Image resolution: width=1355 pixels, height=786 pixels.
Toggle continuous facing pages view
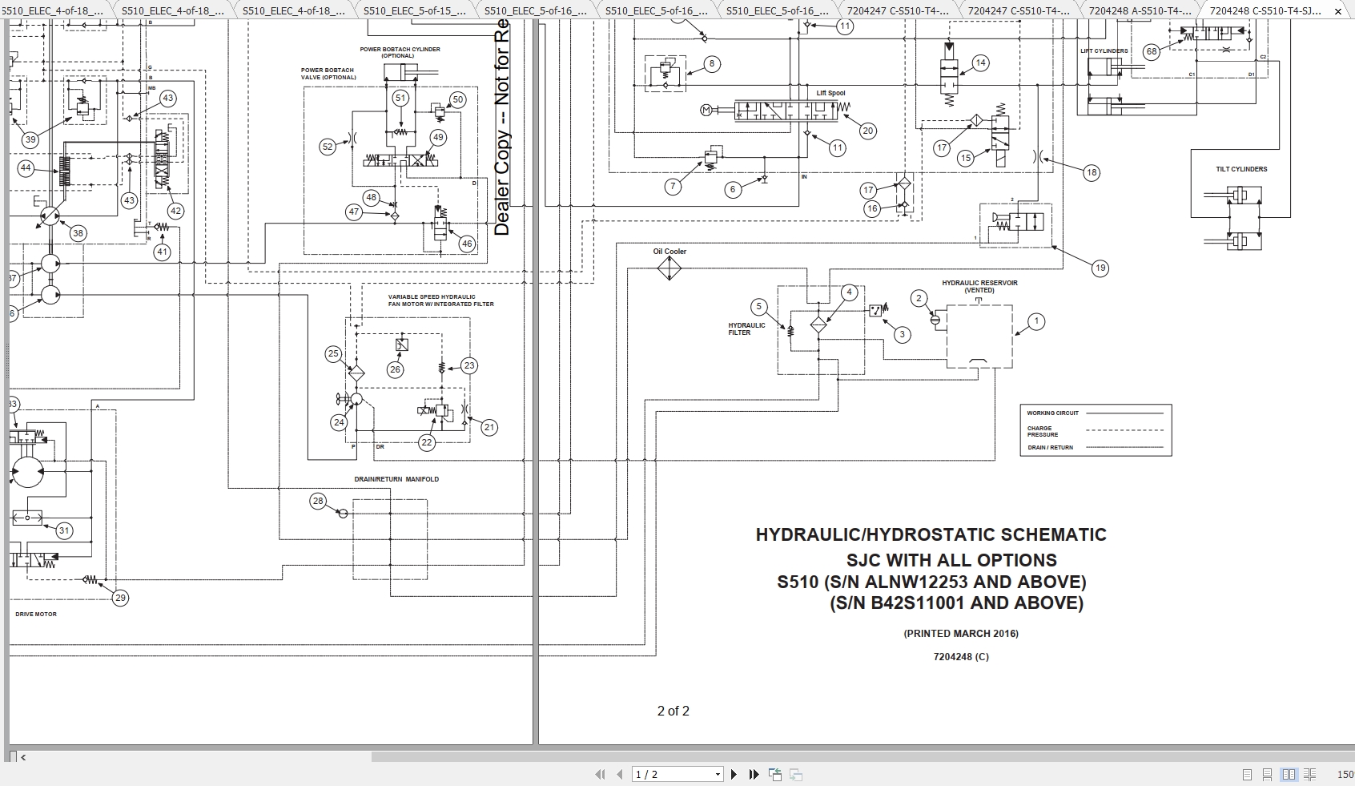[1311, 774]
